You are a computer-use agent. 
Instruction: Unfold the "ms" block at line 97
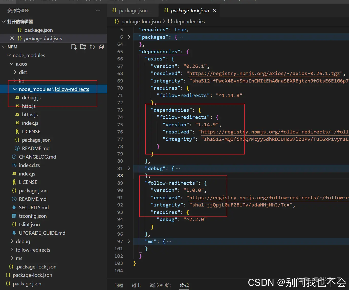[129, 241]
